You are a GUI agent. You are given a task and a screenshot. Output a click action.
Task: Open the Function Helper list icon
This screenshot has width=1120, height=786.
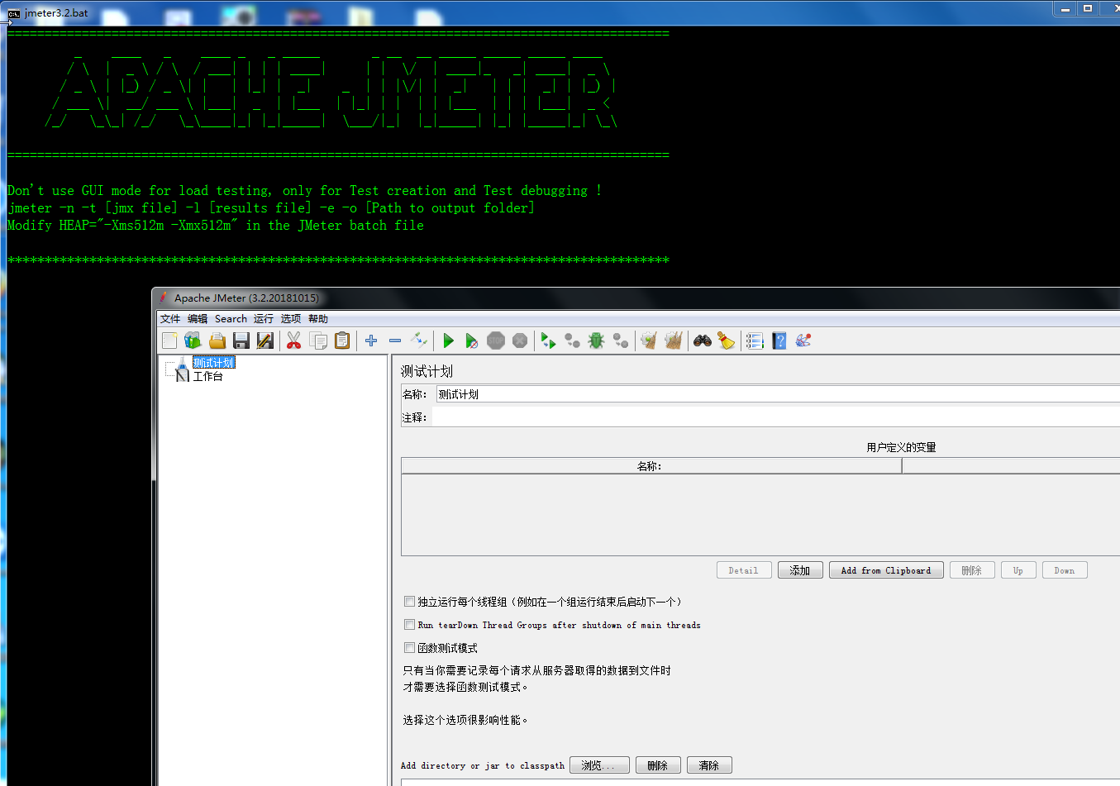(755, 341)
